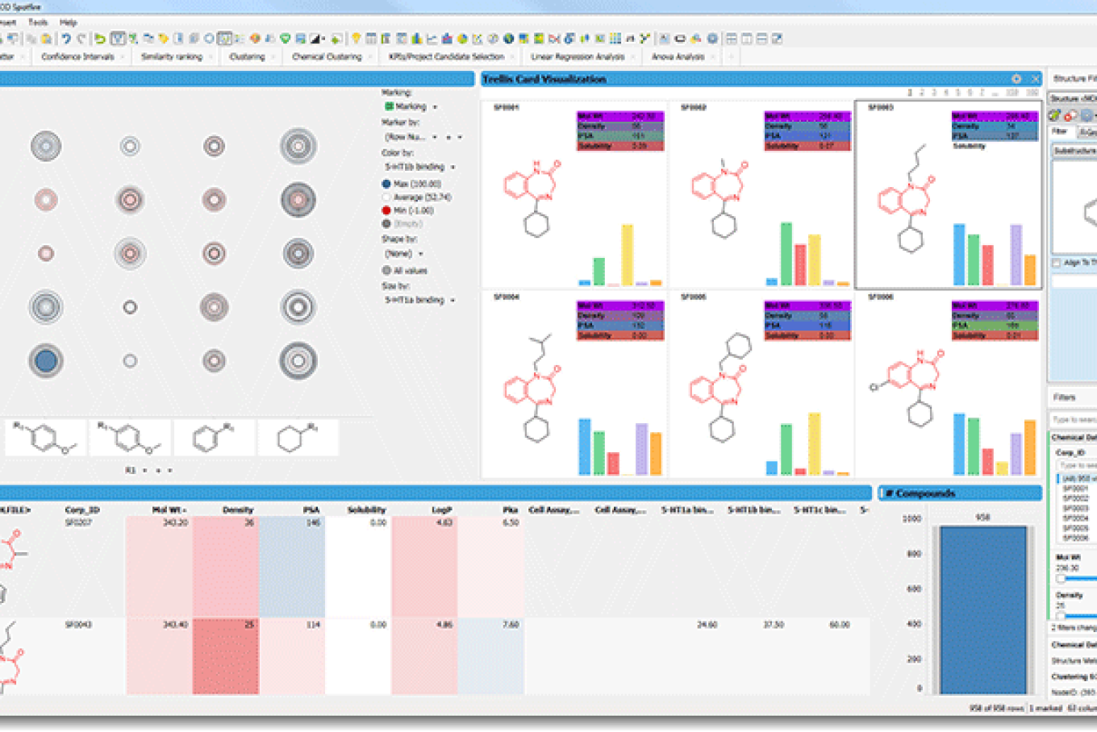The width and height of the screenshot is (1097, 732).
Task: Click the globe map chart toolbar icon
Action: tap(508, 39)
